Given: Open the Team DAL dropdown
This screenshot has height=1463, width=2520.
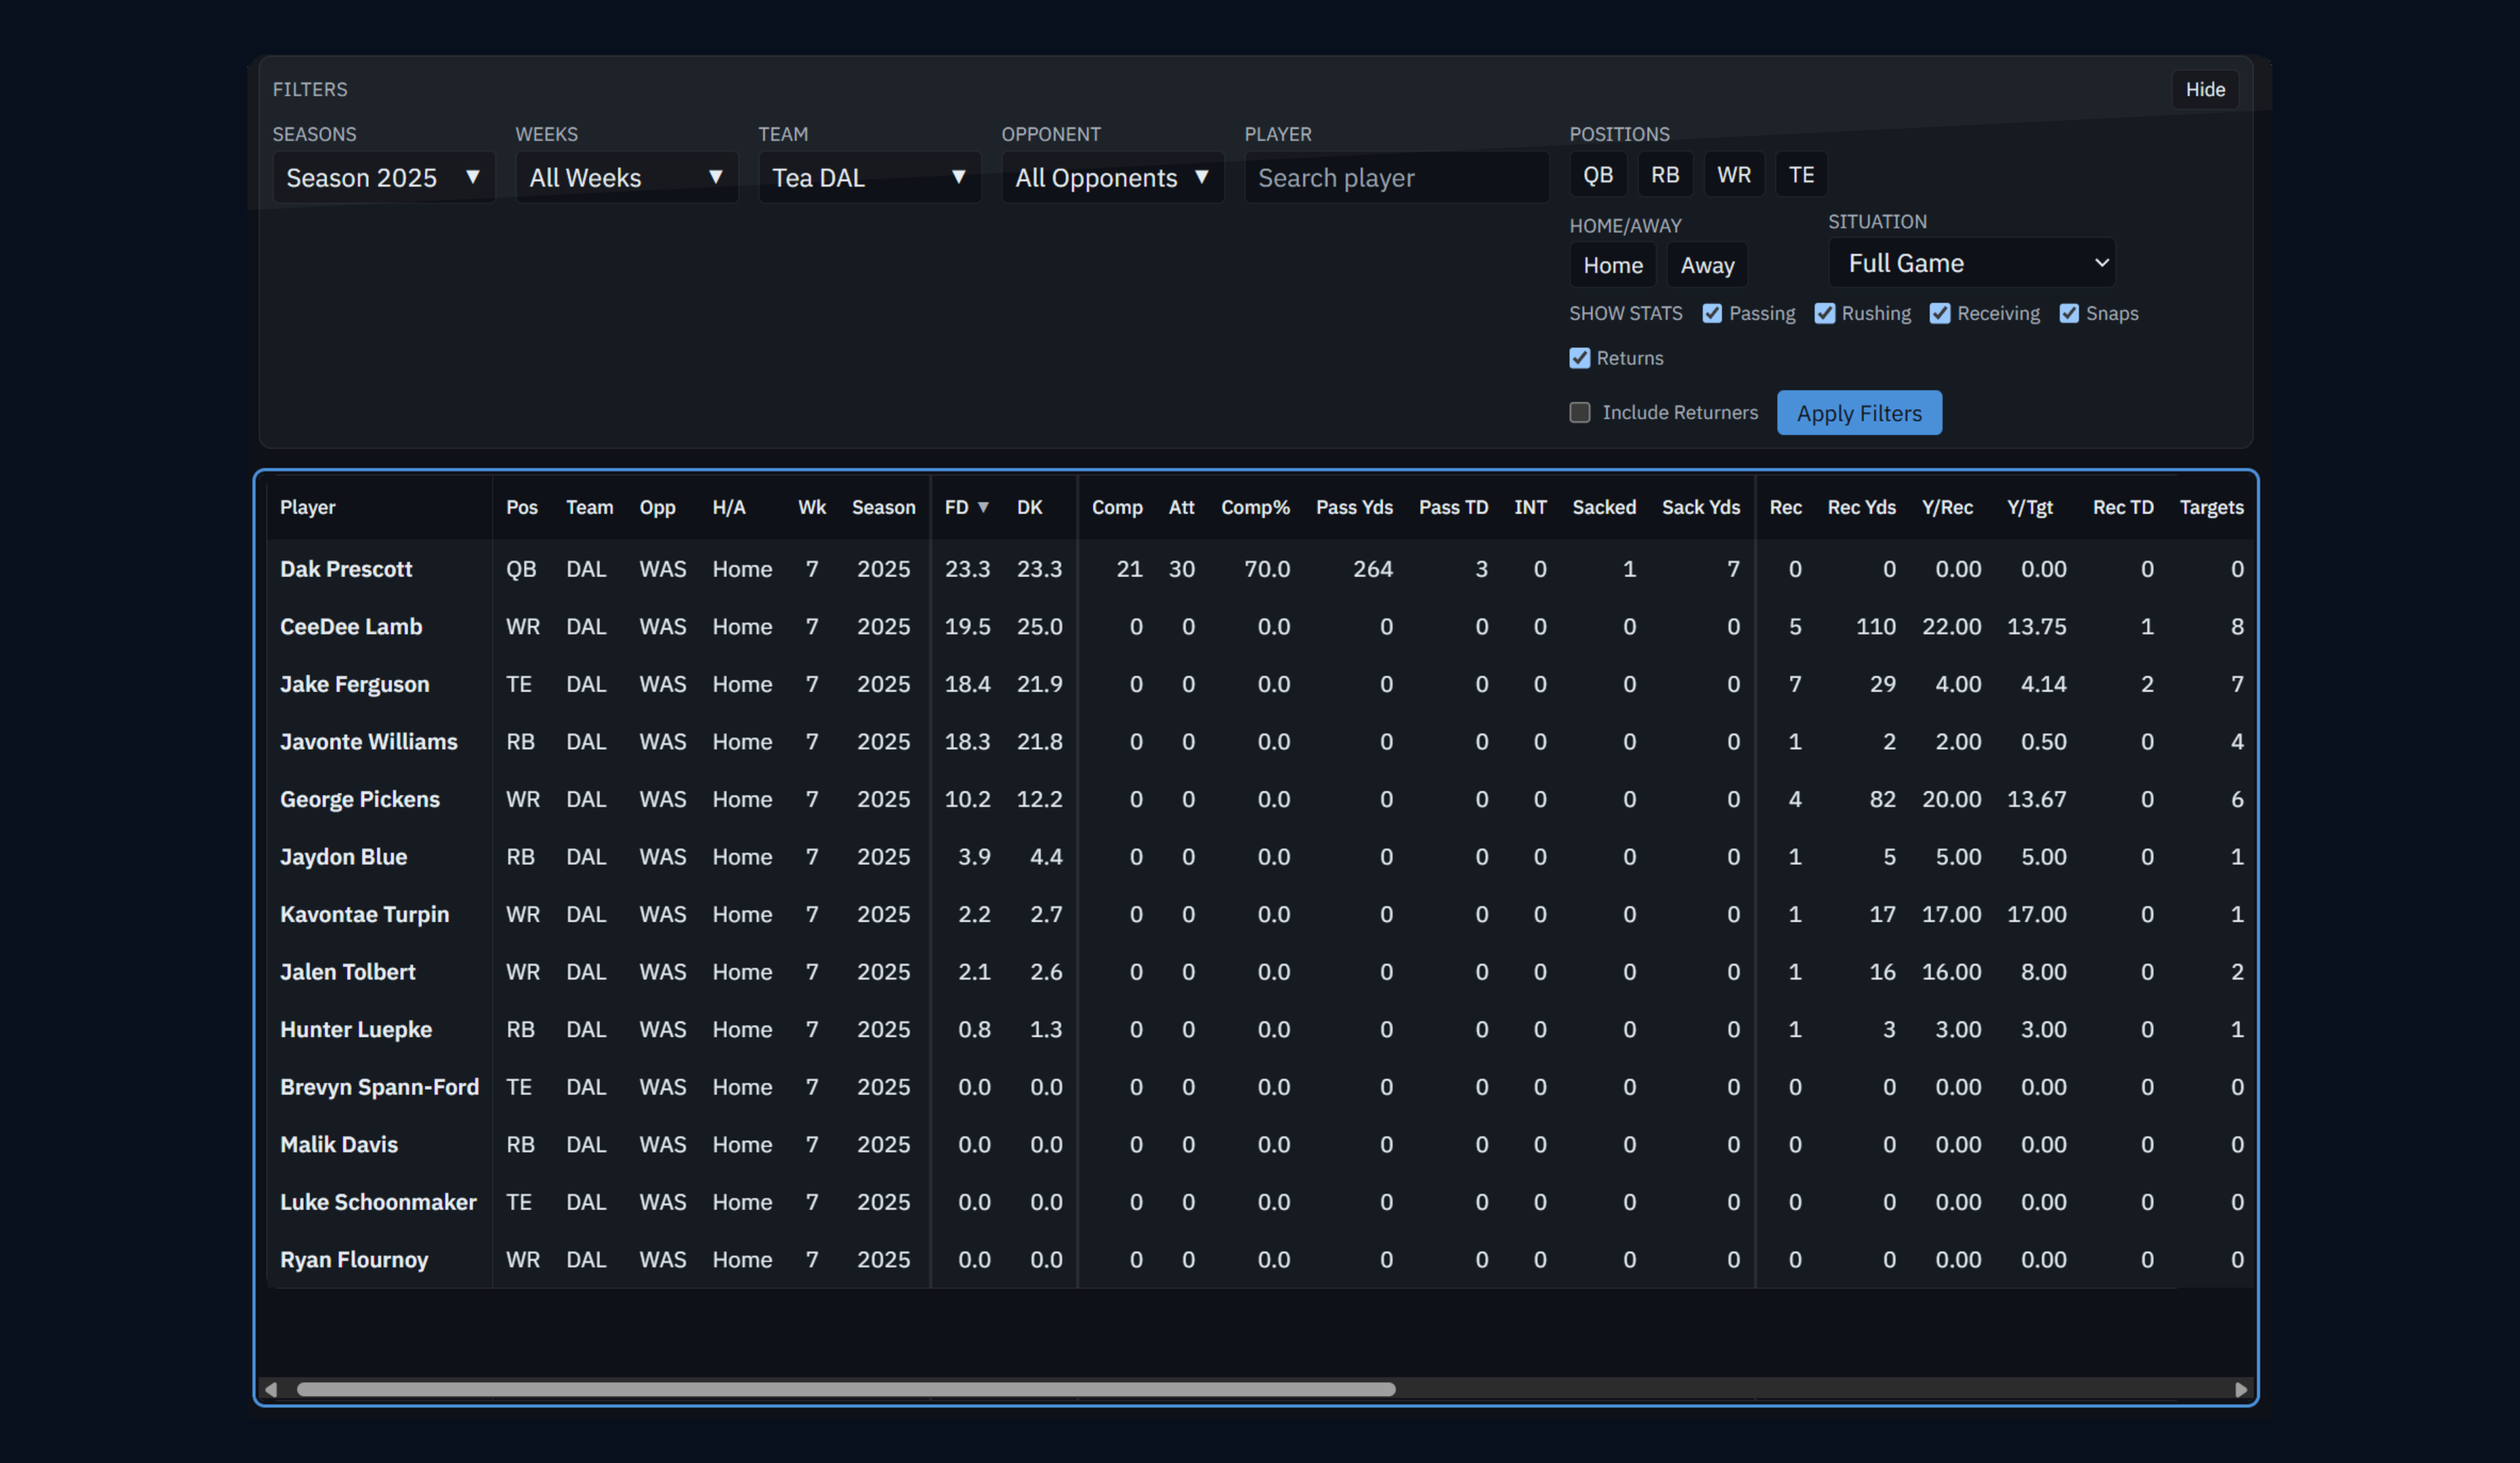Looking at the screenshot, I should click(870, 178).
